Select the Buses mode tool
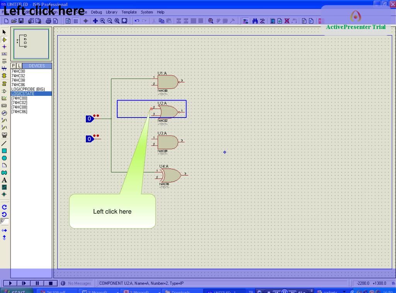Image resolution: width=396 pixels, height=293 pixels. (x=4, y=68)
